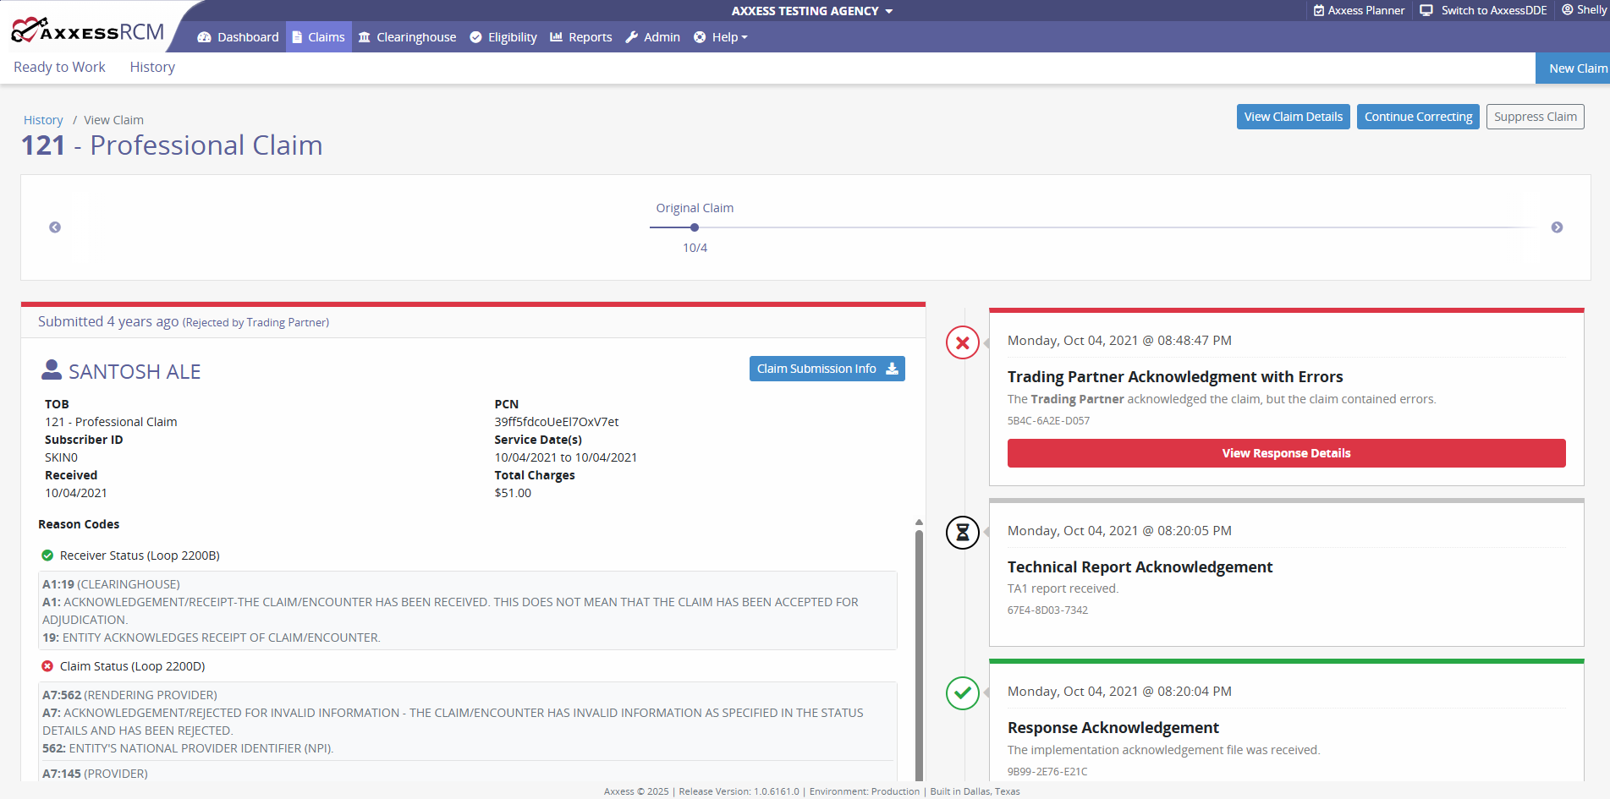
Task: Open the Help dropdown menu
Action: 721,37
